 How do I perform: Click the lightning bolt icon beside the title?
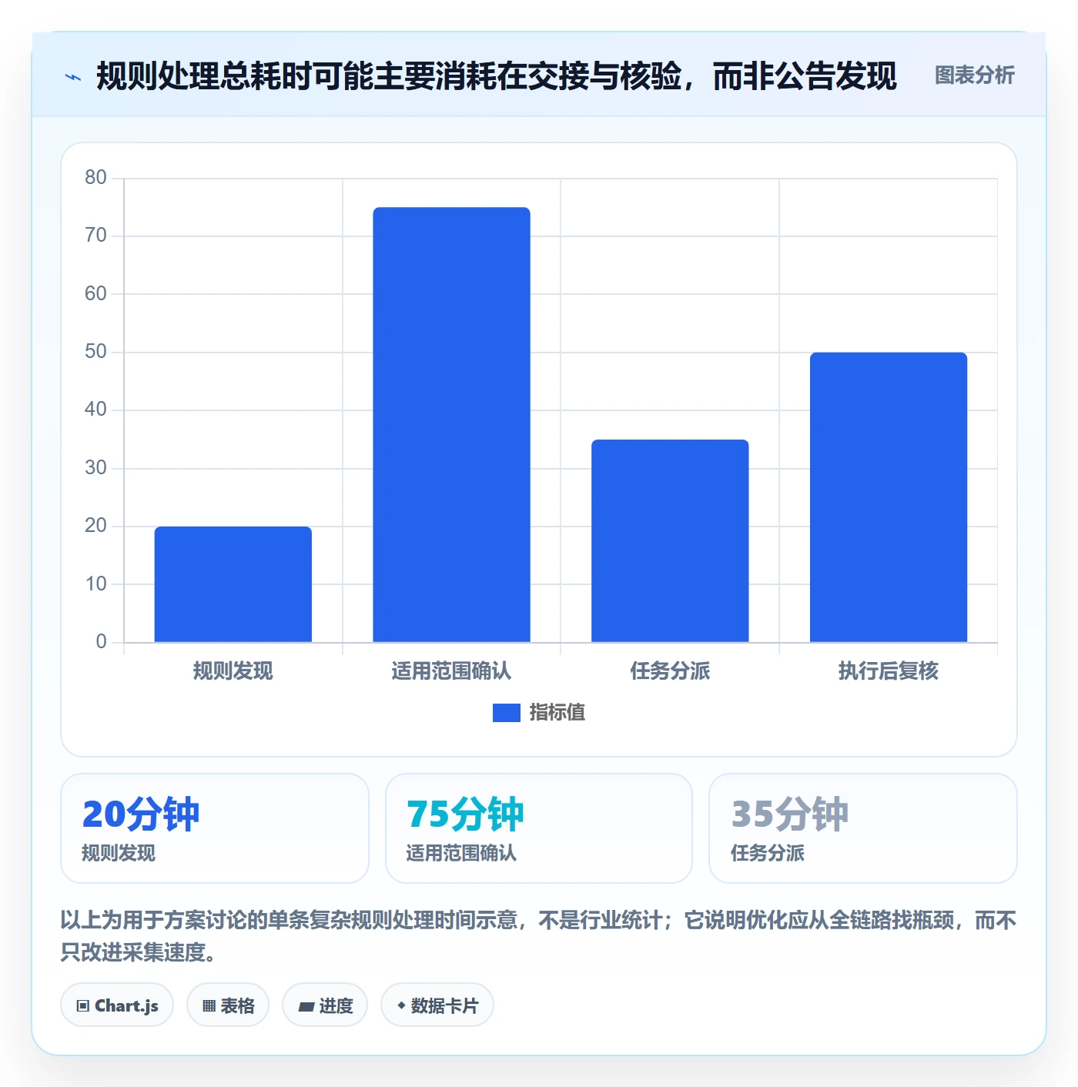(73, 77)
